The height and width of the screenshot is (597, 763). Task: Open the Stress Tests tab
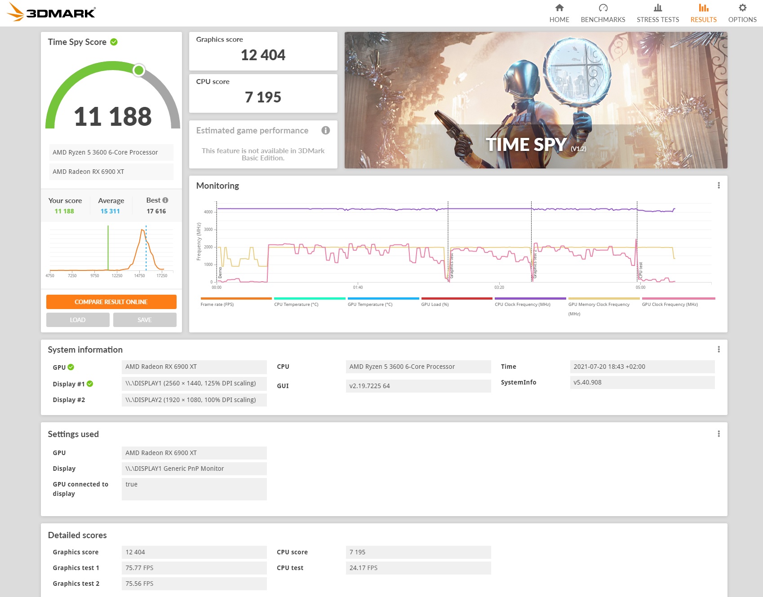(x=658, y=13)
